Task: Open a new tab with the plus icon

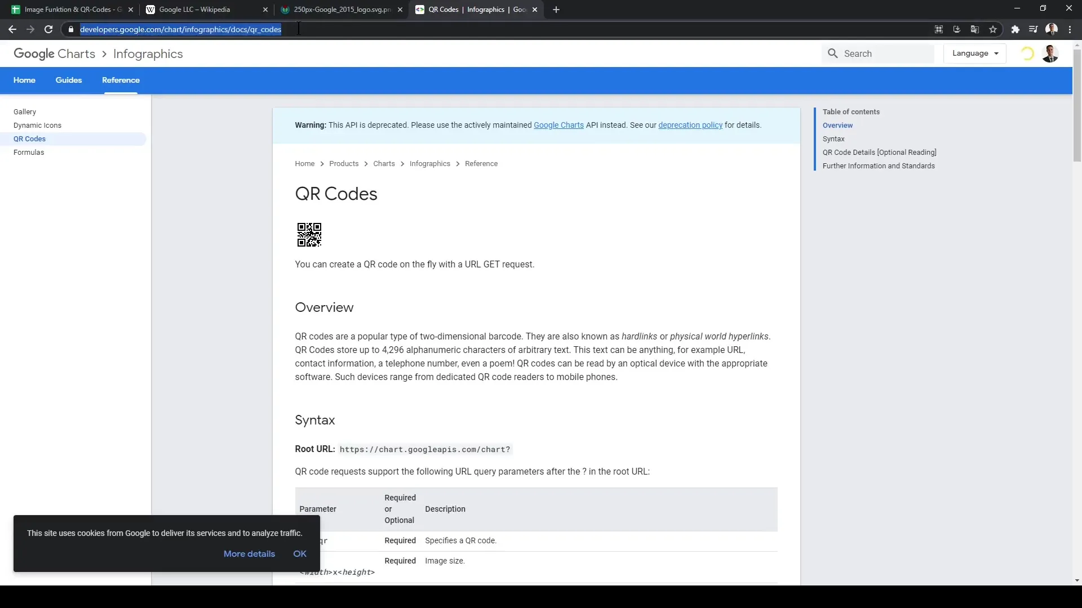Action: click(x=556, y=10)
